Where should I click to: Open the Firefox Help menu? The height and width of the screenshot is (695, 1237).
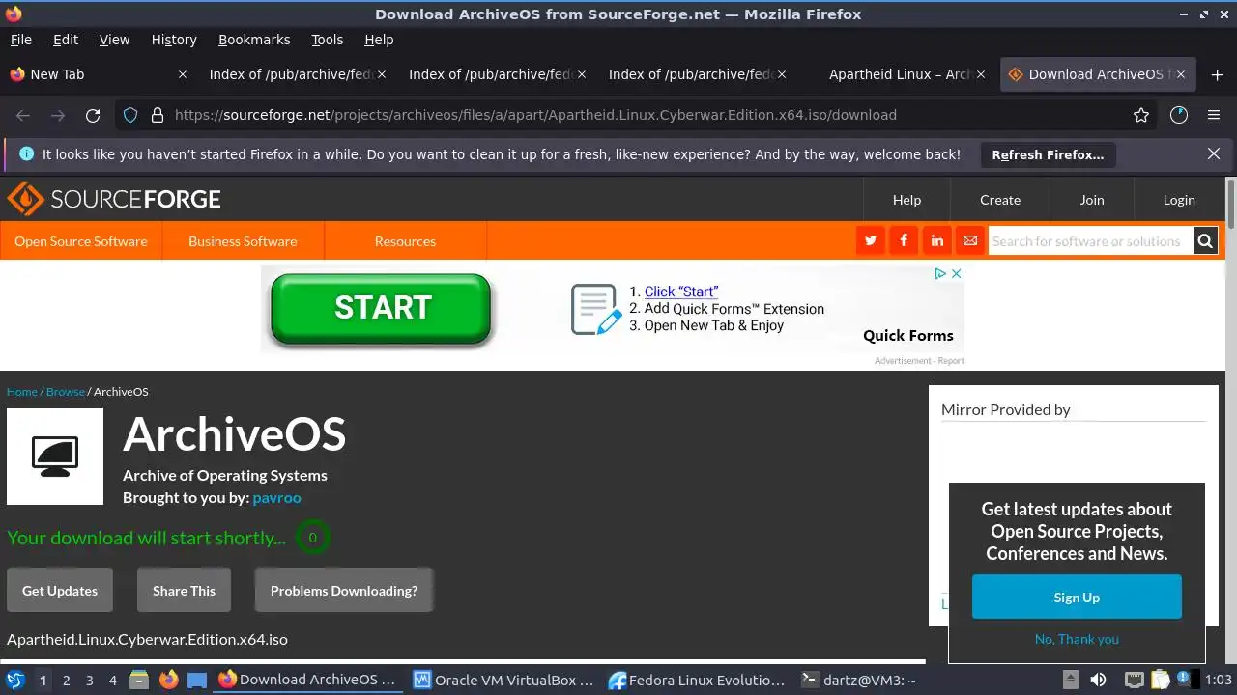379,40
